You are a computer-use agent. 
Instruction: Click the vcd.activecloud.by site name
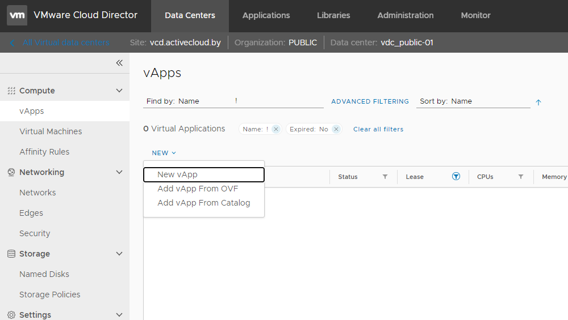tap(186, 42)
